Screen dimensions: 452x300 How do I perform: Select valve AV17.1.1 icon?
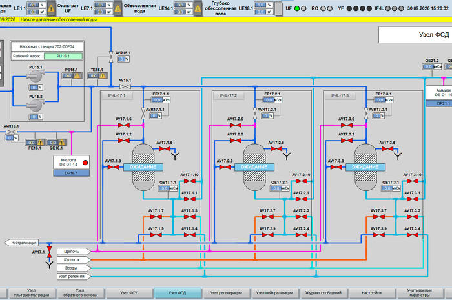[189, 199]
